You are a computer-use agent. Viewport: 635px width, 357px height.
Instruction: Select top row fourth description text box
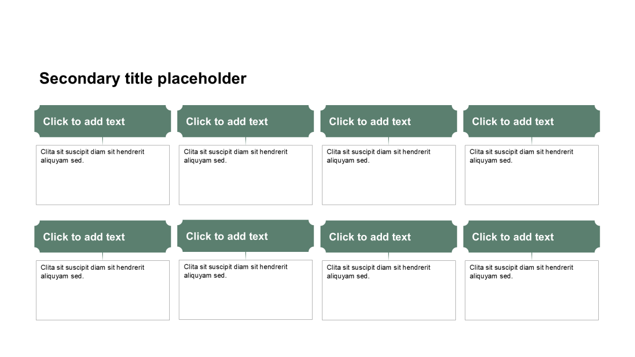[x=531, y=175]
